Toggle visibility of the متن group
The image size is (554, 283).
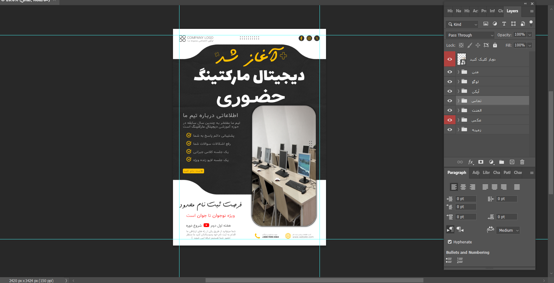(x=450, y=72)
